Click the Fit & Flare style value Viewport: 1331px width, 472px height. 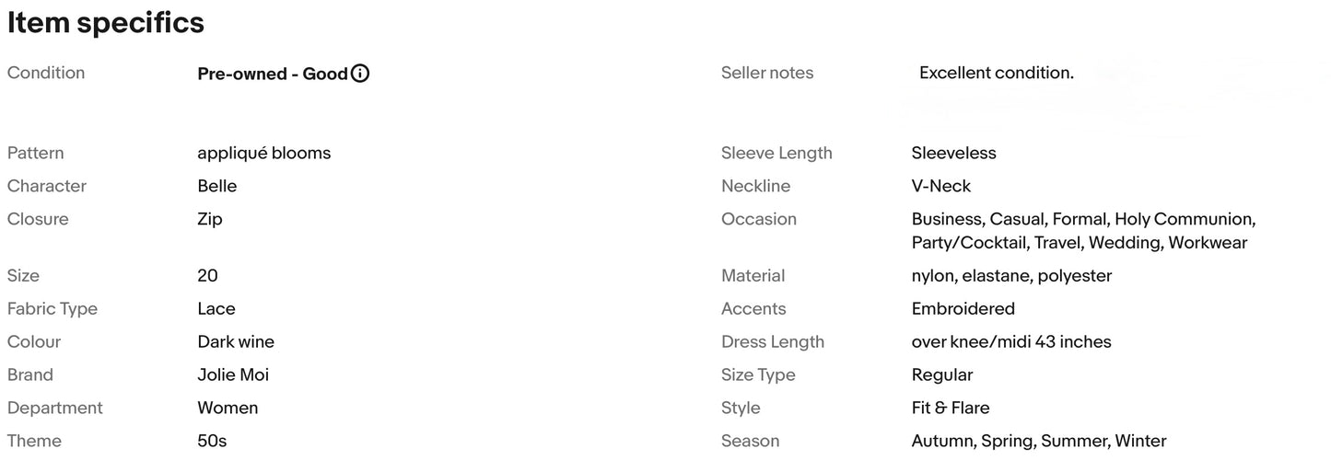point(951,408)
